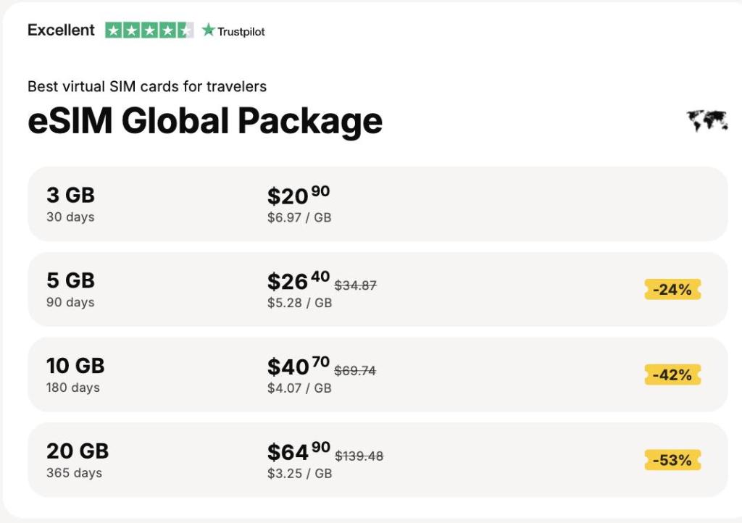This screenshot has height=523, width=742.
Task: Click the Excellent rating label
Action: (x=61, y=30)
